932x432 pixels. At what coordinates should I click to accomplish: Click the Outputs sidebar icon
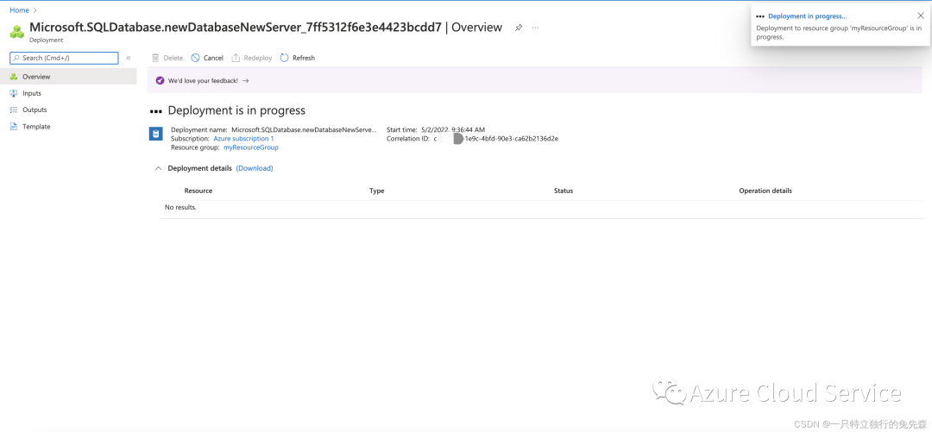(x=14, y=110)
